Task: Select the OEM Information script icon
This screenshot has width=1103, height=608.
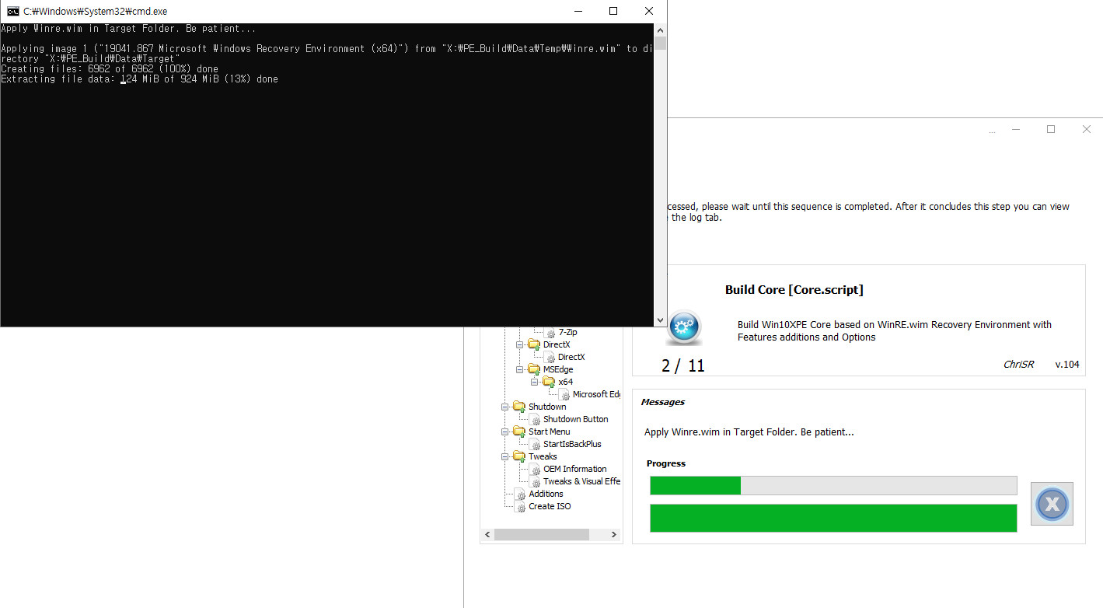Action: tap(536, 470)
